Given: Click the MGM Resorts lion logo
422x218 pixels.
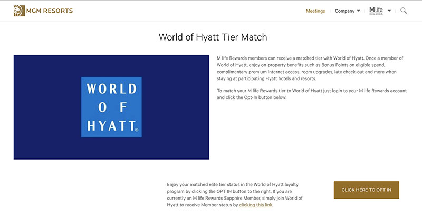Looking at the screenshot, I should 20,11.
